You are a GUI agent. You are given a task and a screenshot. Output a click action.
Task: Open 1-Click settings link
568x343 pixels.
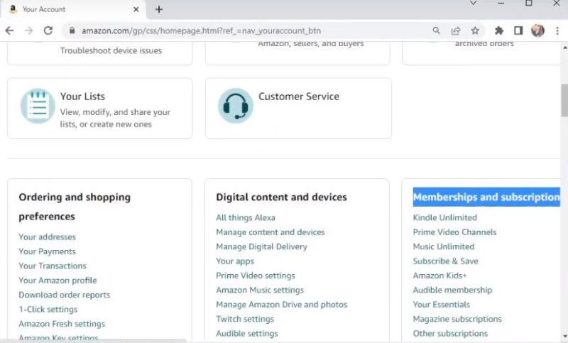[48, 310]
